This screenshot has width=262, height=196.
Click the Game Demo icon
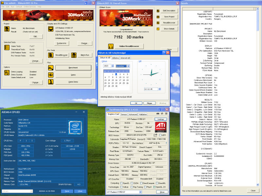pos(51,82)
